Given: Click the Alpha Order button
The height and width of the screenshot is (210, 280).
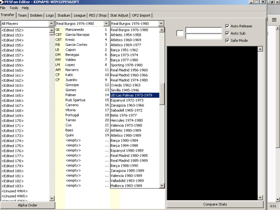Looking at the screenshot, I should pos(28,205).
